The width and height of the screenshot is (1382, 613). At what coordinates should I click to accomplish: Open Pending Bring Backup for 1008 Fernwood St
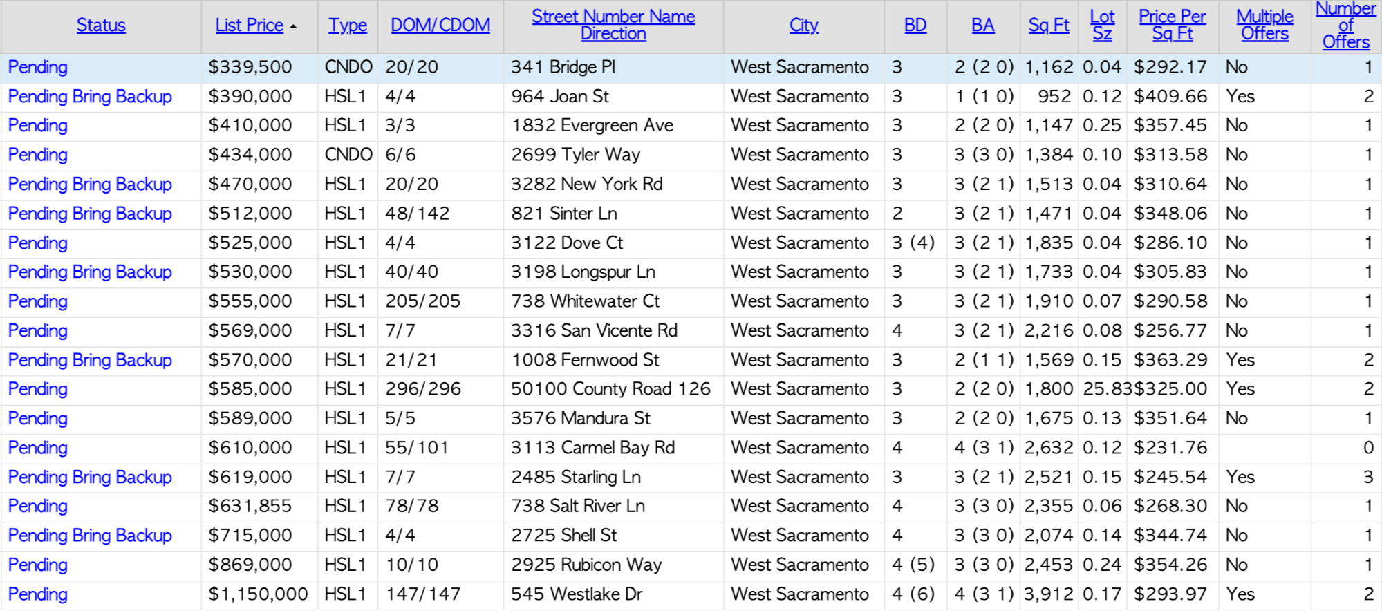coord(90,360)
